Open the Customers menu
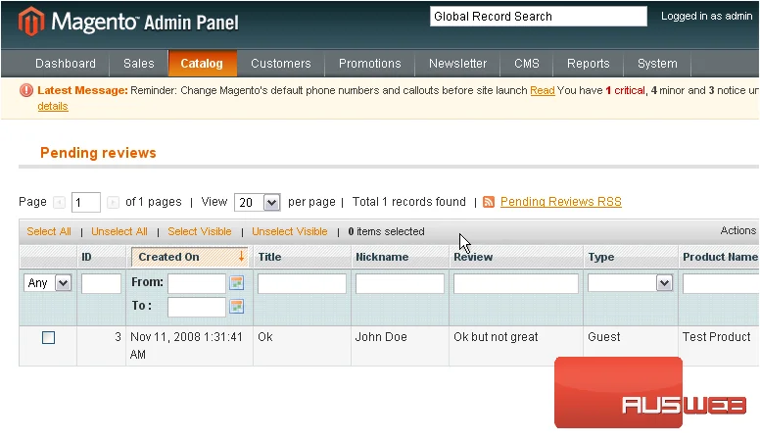Image resolution: width=760 pixels, height=441 pixels. point(281,64)
